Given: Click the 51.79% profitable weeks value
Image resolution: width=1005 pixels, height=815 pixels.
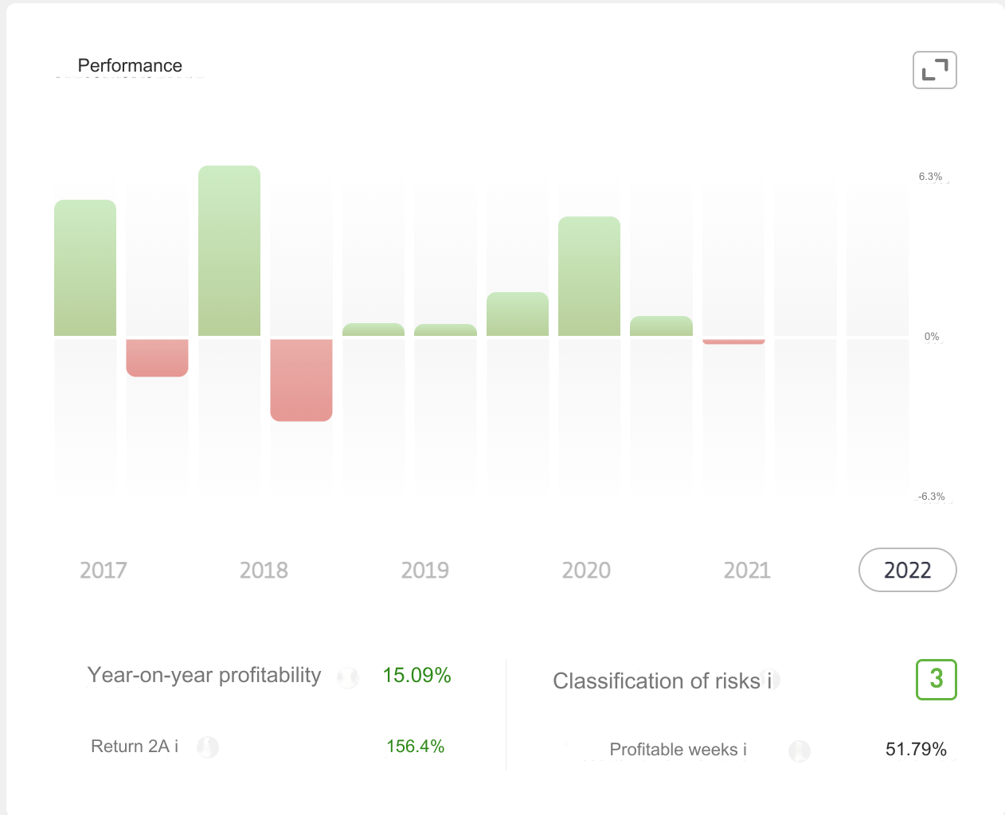Looking at the screenshot, I should click(916, 750).
